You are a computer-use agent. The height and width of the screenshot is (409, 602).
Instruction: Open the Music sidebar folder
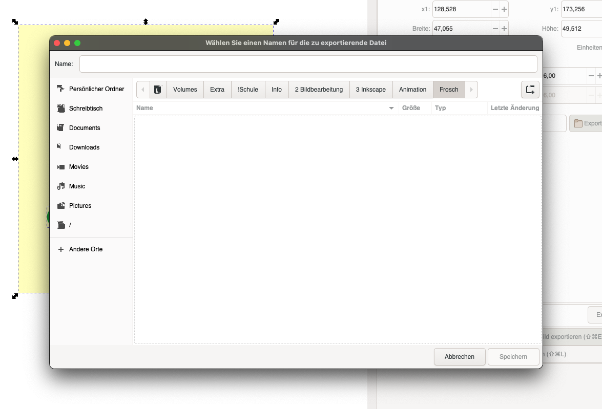click(x=77, y=186)
